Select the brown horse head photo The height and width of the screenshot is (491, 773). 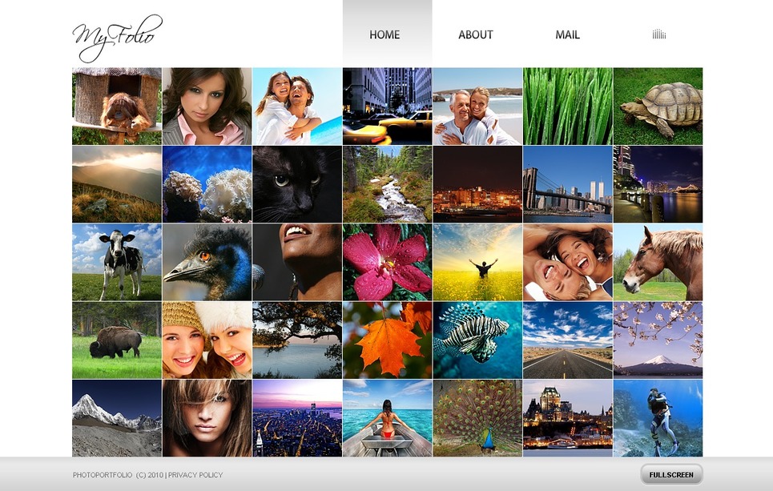click(x=658, y=262)
